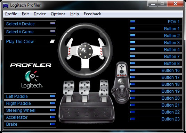Select the Button 23 entry
Image resolution: width=186 pixels, height=133 pixels.
click(x=156, y=119)
